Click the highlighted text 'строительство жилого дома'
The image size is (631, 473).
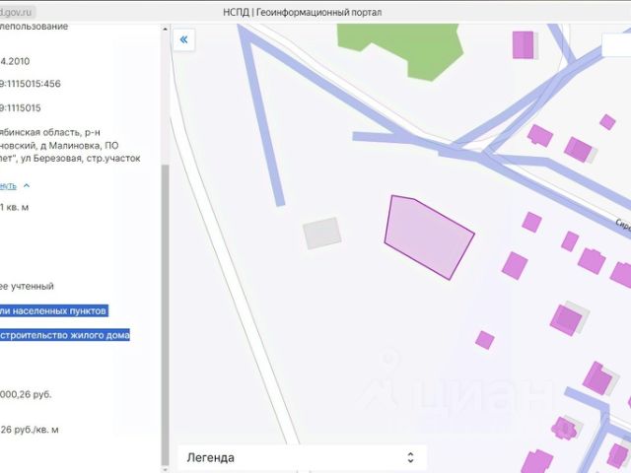pos(64,335)
